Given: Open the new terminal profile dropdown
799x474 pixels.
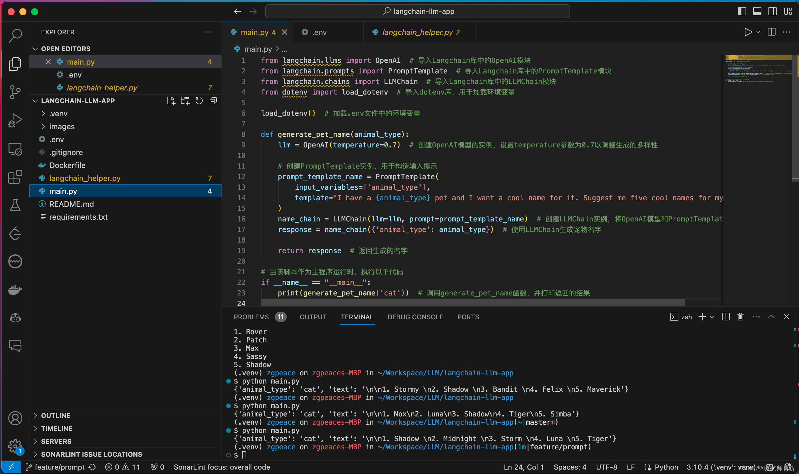Looking at the screenshot, I should point(712,317).
